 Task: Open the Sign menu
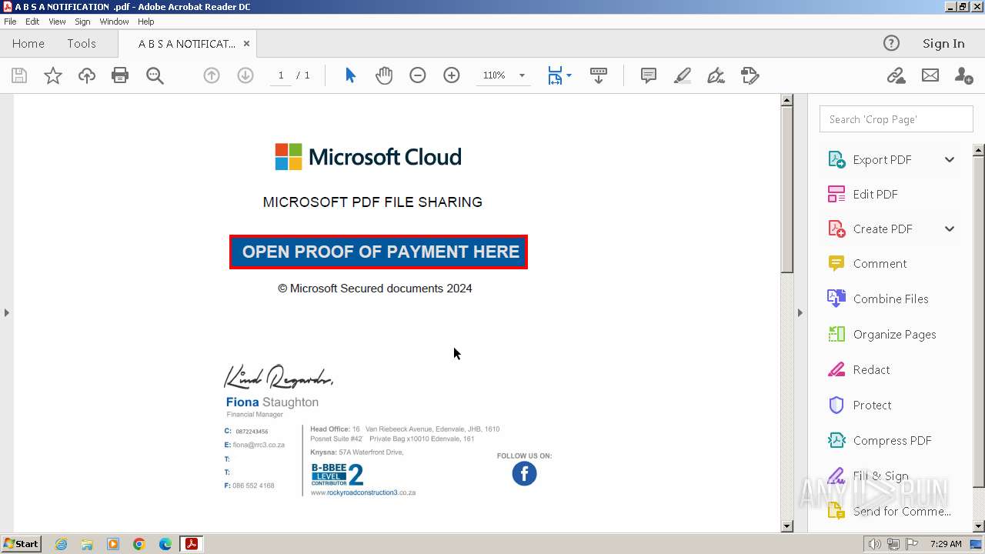click(82, 22)
